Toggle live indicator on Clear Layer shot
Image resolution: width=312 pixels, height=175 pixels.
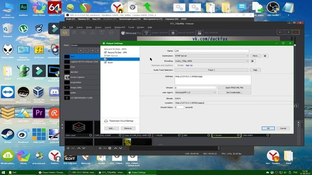click(x=91, y=135)
